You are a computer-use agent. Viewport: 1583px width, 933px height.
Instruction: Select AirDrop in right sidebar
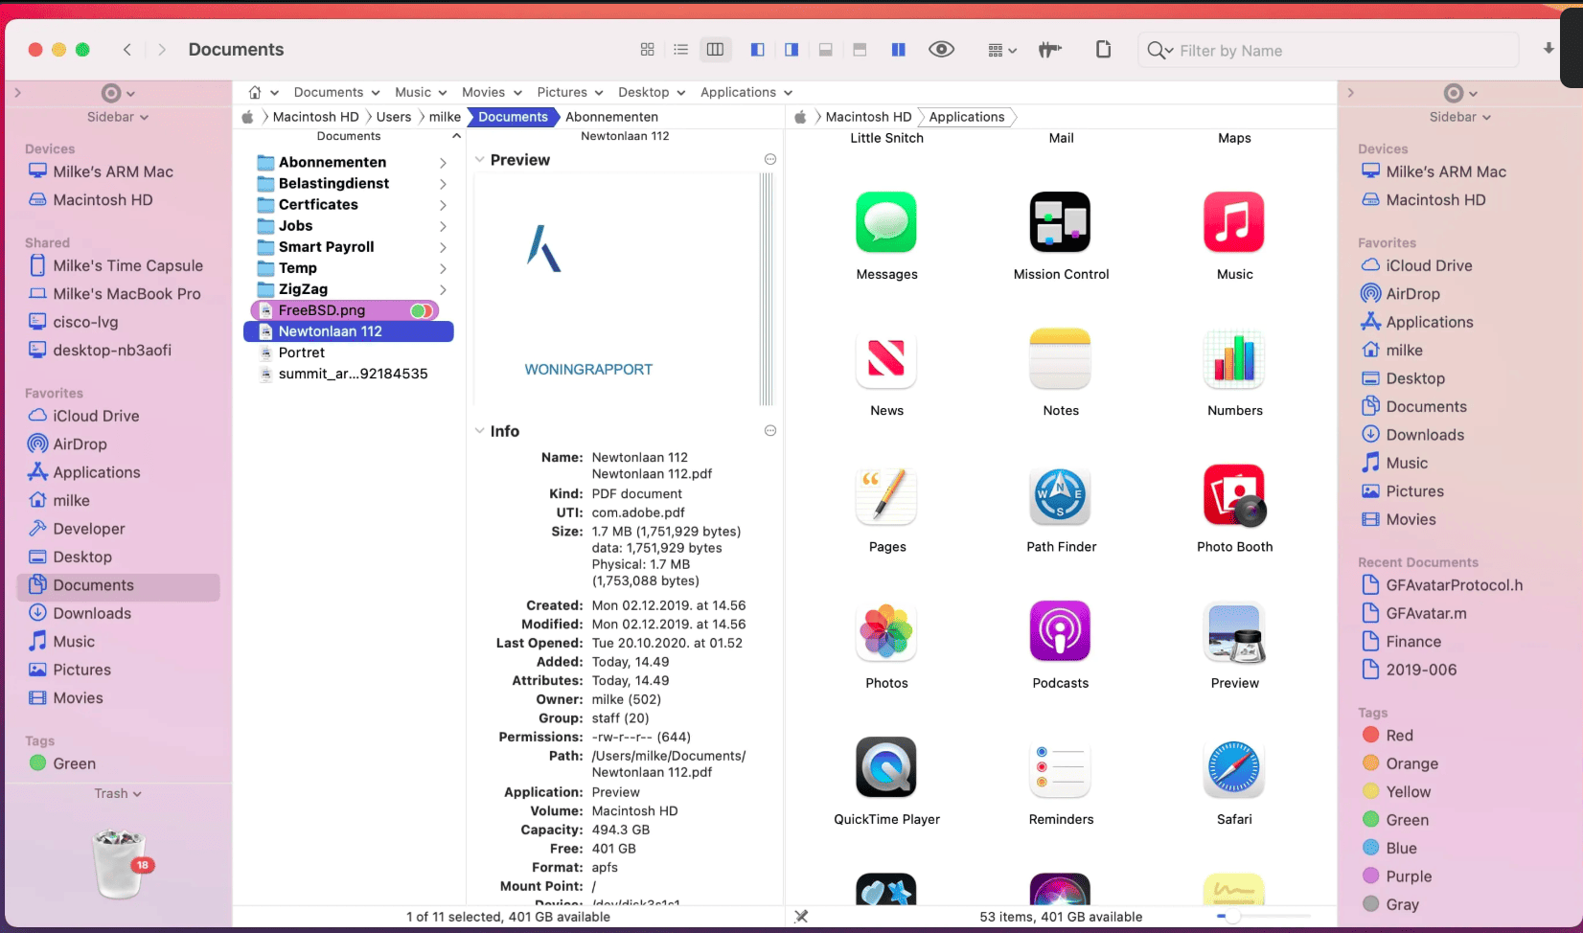click(1412, 294)
